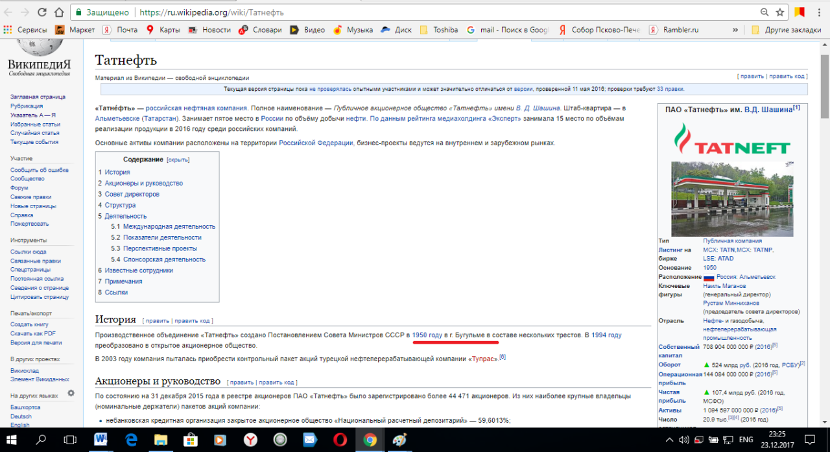Open the TATNEFT logo image
Image resolution: width=830 pixels, height=452 pixels.
point(732,138)
